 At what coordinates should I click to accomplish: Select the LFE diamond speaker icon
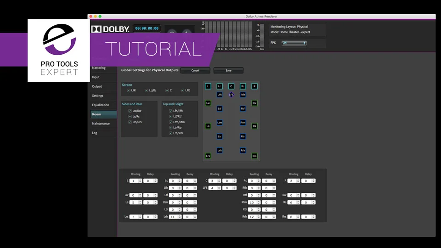(x=231, y=95)
